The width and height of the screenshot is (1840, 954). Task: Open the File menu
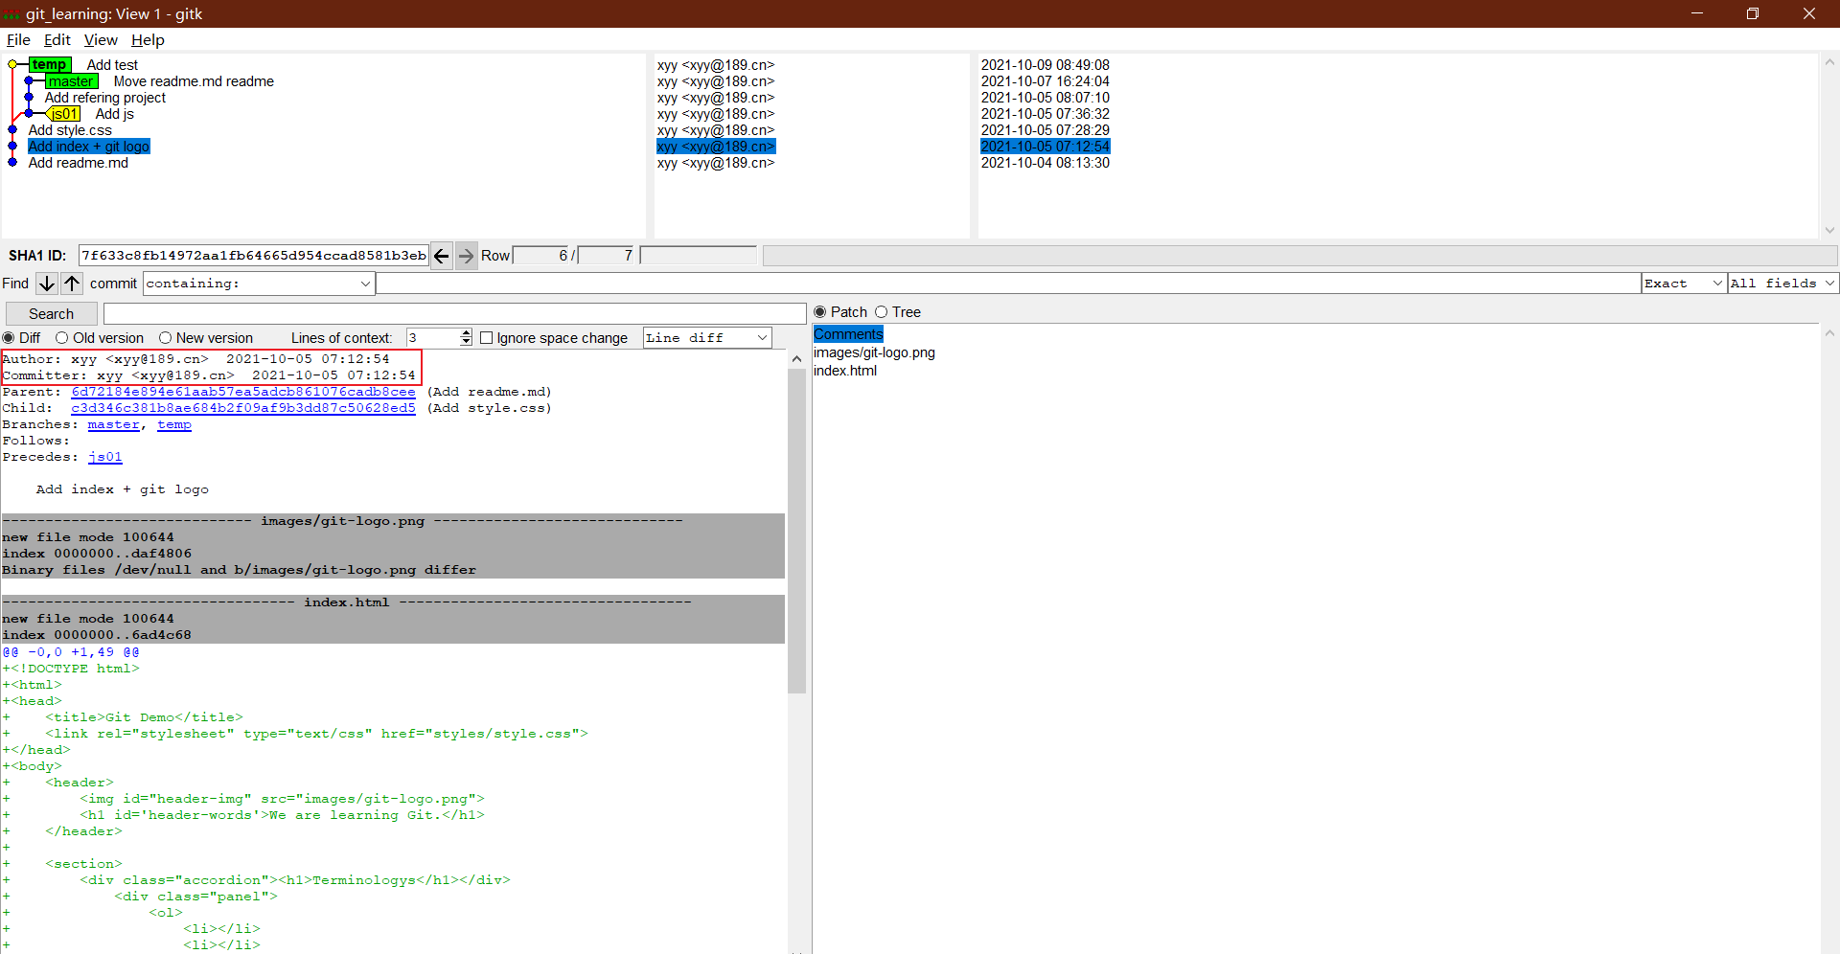18,40
